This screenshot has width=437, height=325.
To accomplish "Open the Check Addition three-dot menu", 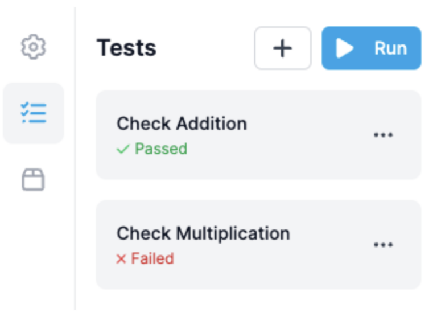I will (383, 135).
